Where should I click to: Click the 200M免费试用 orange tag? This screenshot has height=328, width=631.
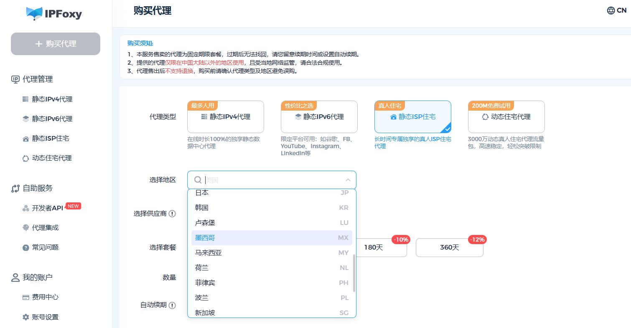coord(491,106)
